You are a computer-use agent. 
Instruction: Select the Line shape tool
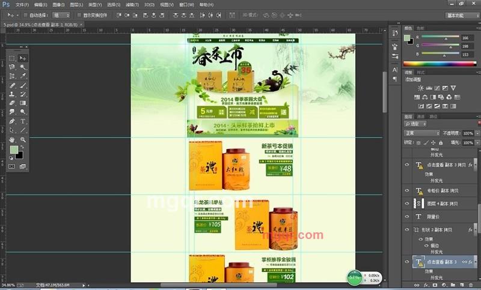click(23, 130)
